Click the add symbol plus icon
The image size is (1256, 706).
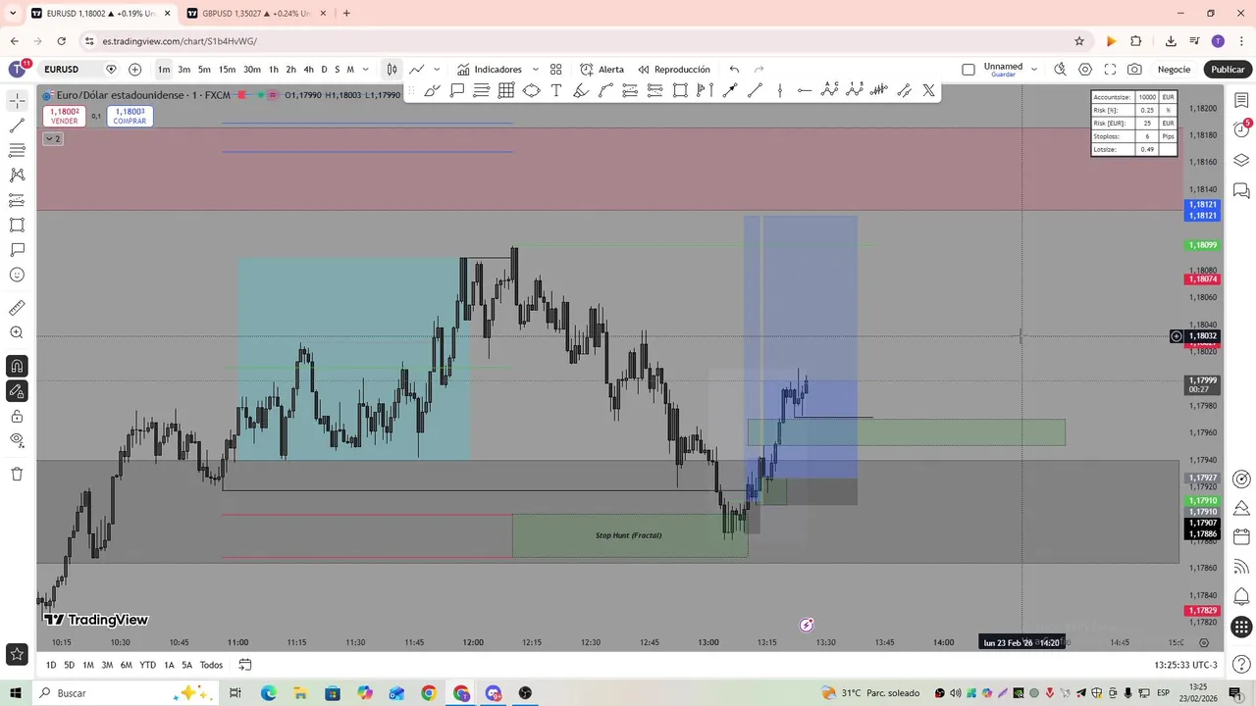point(134,70)
